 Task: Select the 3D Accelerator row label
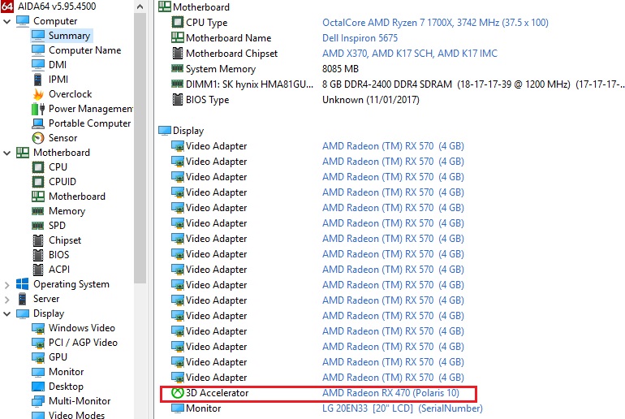tap(217, 393)
